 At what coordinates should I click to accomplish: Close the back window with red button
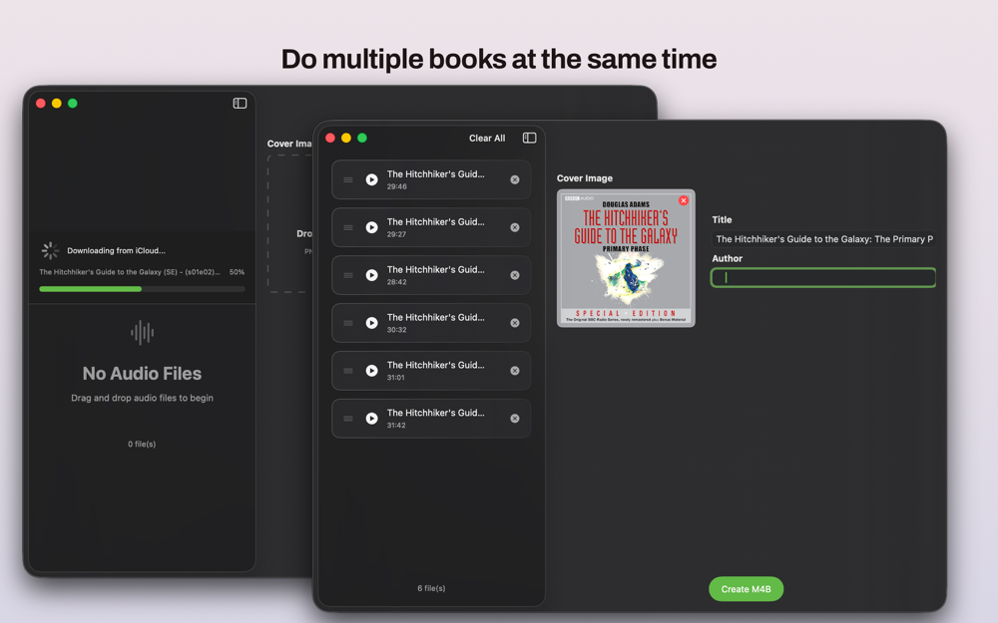click(x=41, y=103)
